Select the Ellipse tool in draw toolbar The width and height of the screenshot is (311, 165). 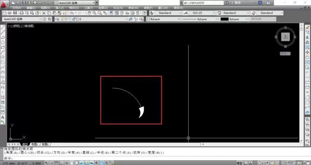click(x=3, y=72)
